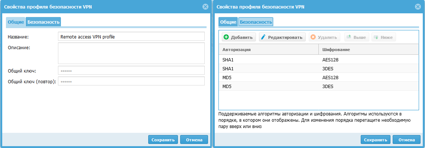
Task: Open the Общие tab in right dialog
Action: [x=228, y=22]
